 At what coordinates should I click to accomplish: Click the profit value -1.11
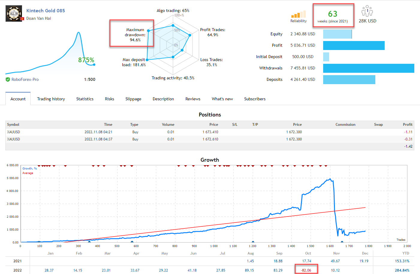click(x=408, y=132)
